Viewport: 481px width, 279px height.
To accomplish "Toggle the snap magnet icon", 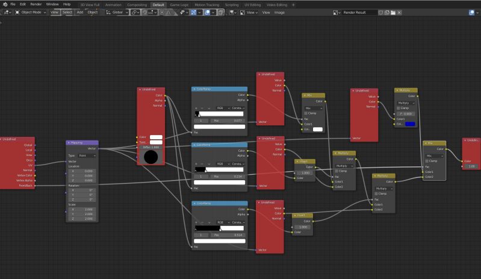I will [x=145, y=12].
